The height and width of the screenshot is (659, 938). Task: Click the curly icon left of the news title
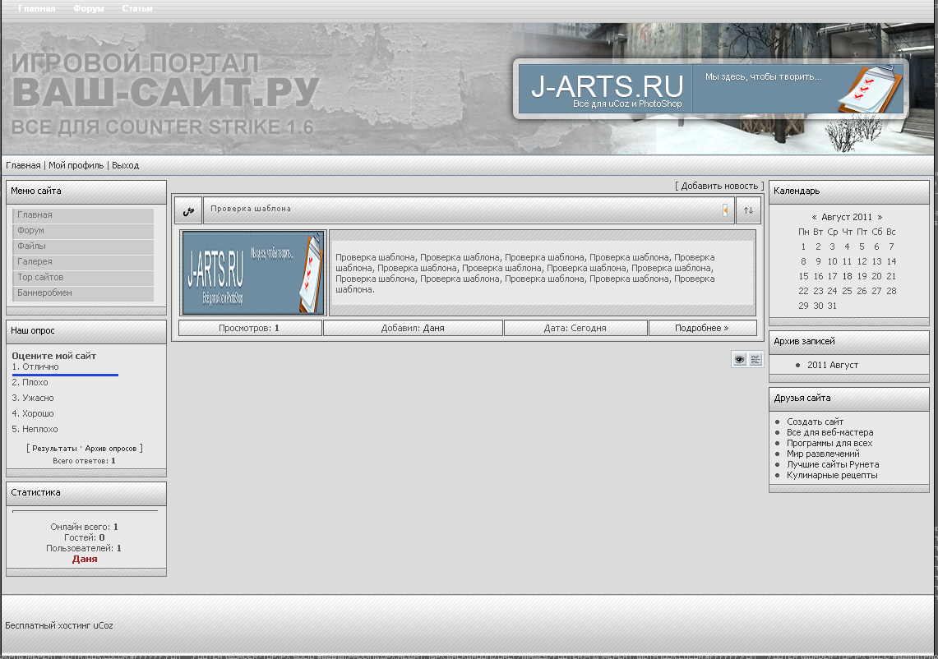coord(188,210)
